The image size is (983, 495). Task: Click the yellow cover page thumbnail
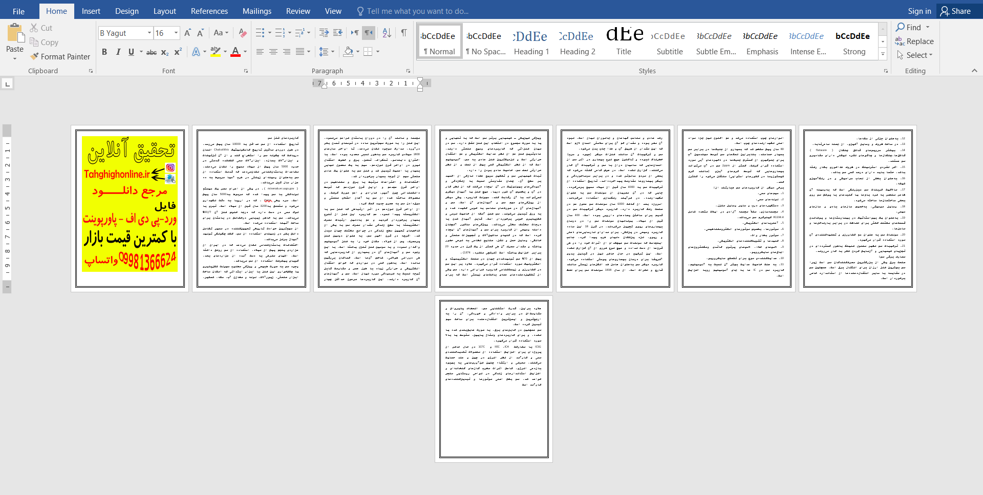pos(130,209)
